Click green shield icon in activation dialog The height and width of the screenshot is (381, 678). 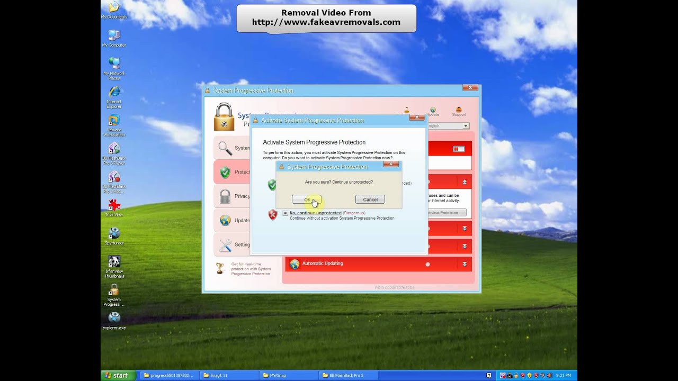(272, 184)
